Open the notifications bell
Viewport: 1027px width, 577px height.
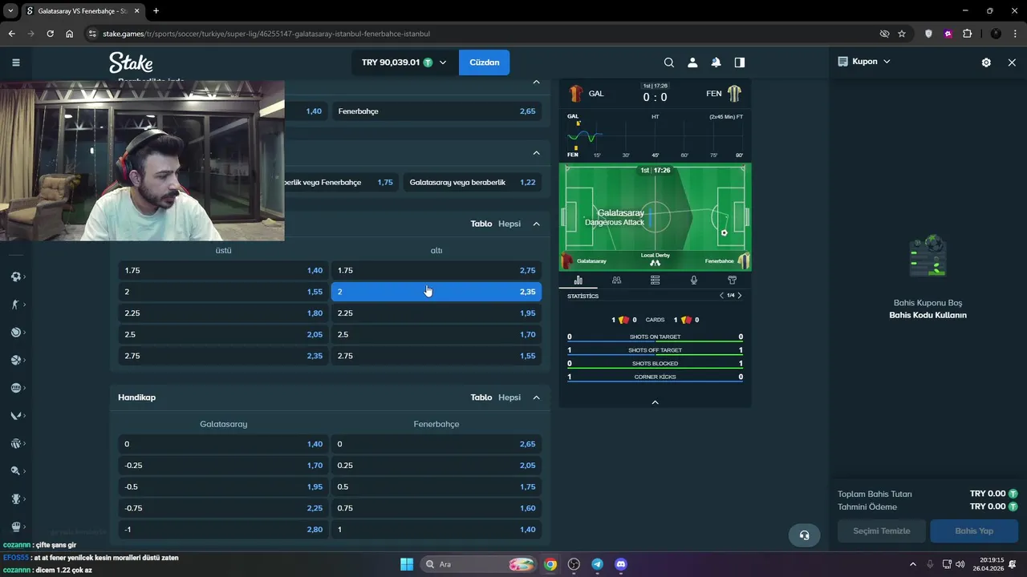716,63
